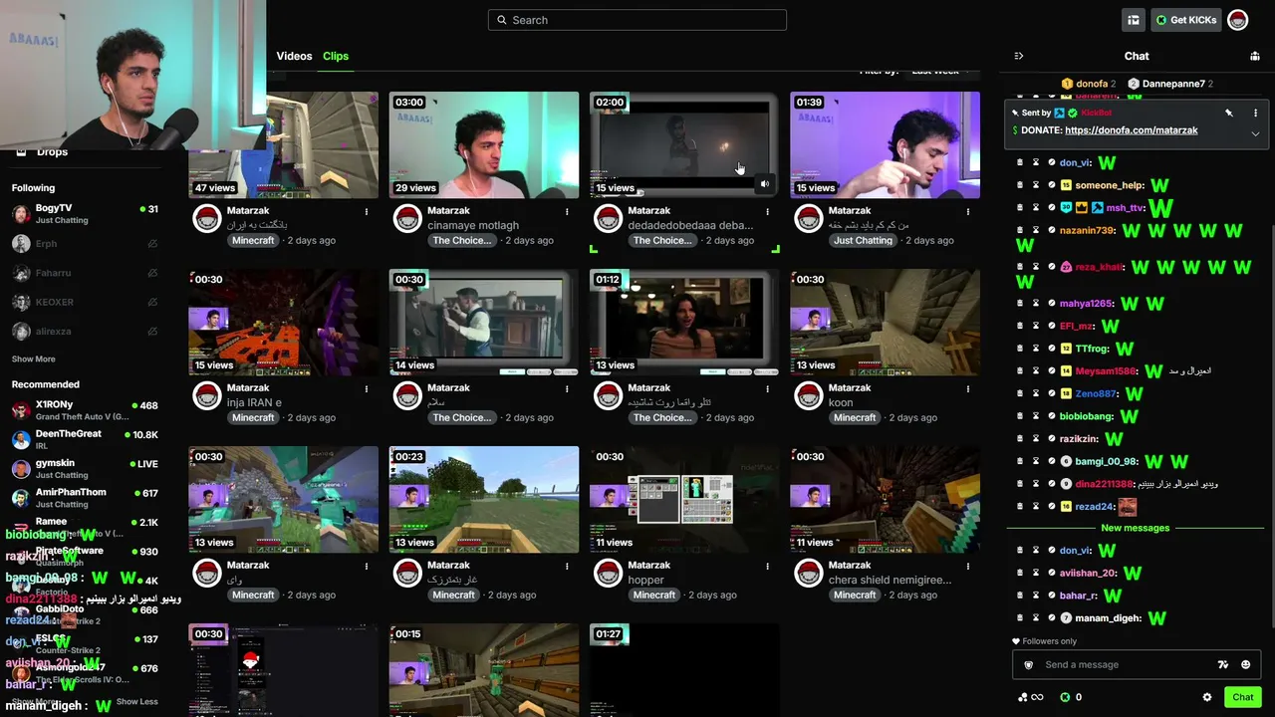Jump to New messages divider in chat
This screenshot has width=1275, height=717.
click(x=1136, y=528)
